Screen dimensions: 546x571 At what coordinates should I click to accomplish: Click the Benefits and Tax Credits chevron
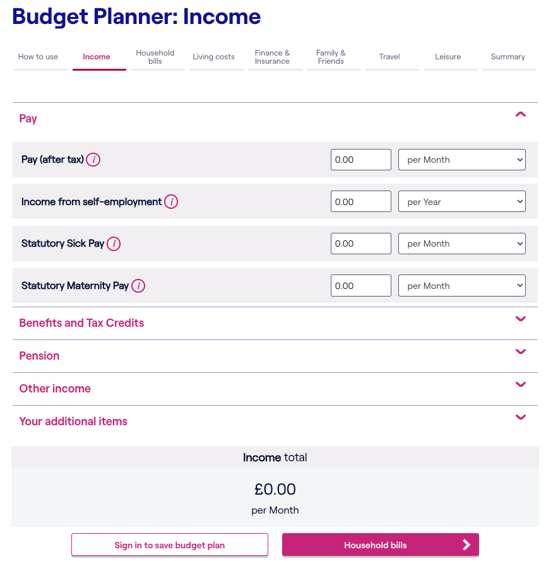521,319
